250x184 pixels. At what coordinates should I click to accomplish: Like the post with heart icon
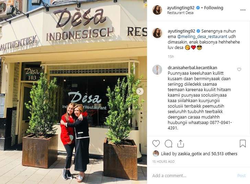click(x=156, y=144)
